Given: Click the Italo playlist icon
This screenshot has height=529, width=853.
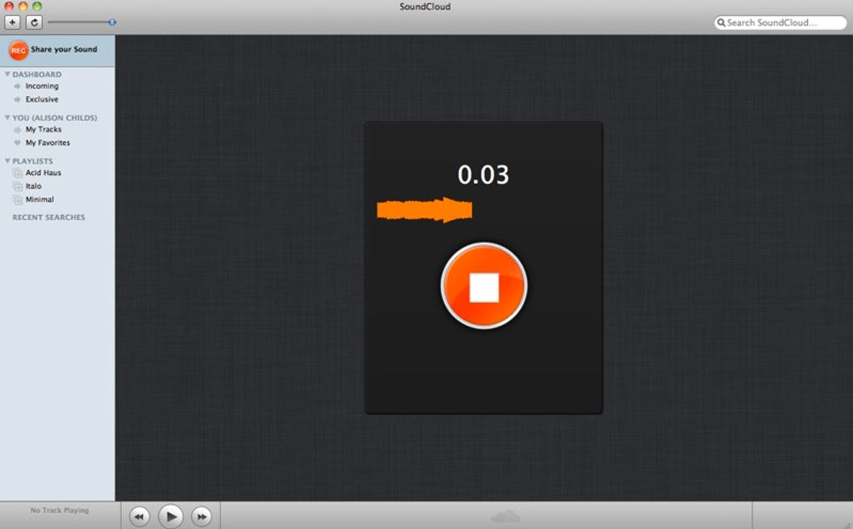Looking at the screenshot, I should pos(18,186).
